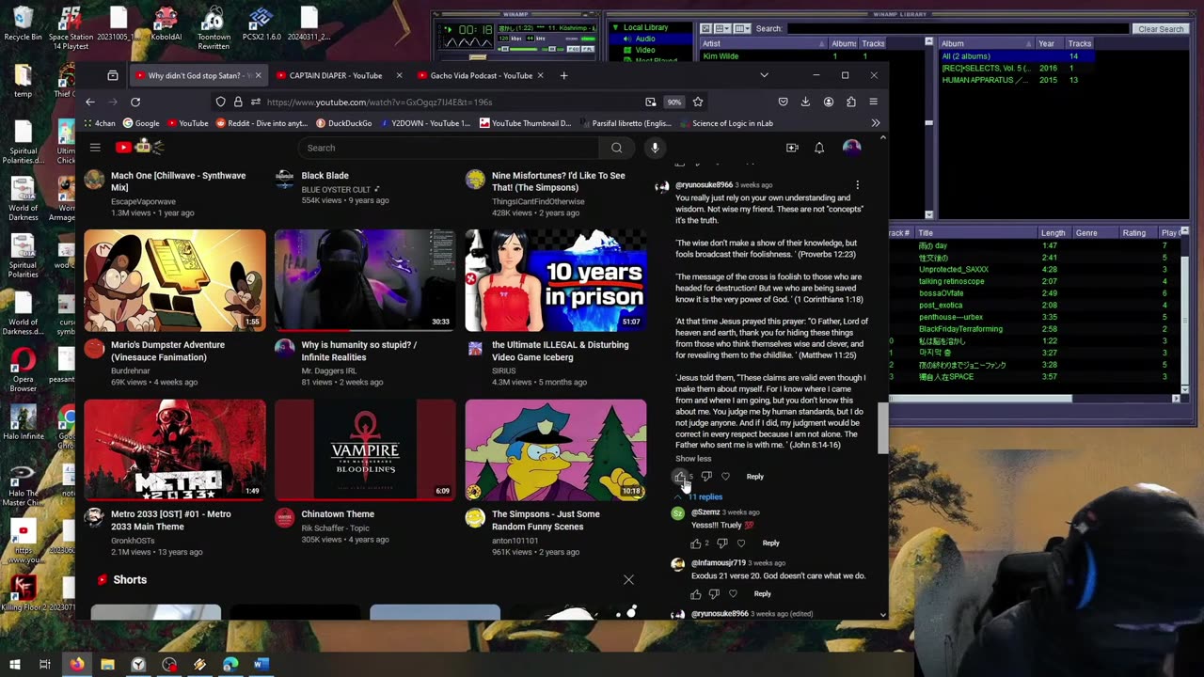1204x677 pixels.
Task: Select Audio in Winamp library tree
Action: click(644, 39)
